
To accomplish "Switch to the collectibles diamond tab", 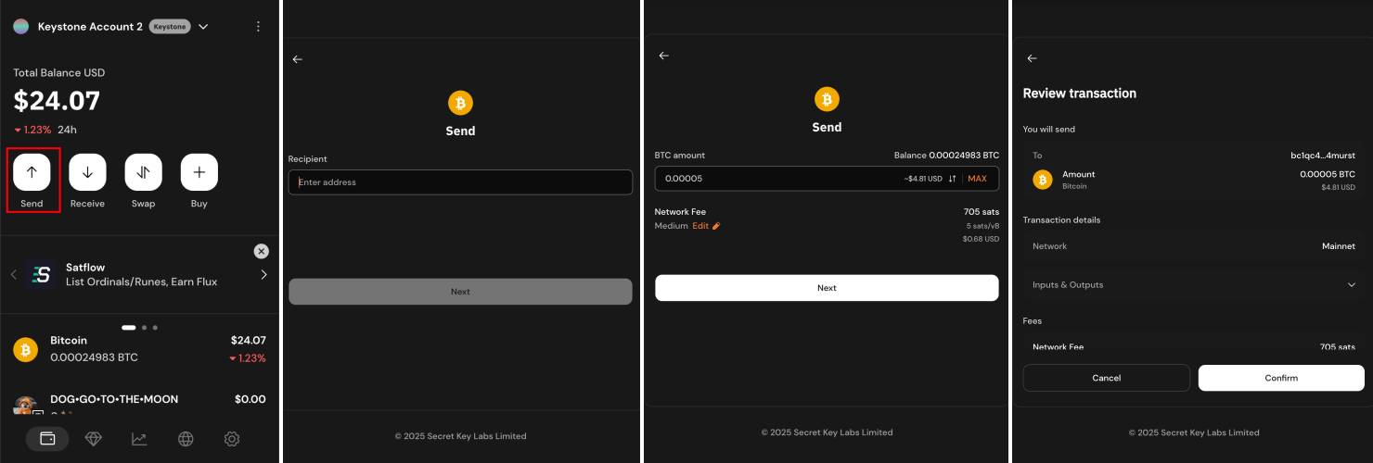I will [94, 439].
